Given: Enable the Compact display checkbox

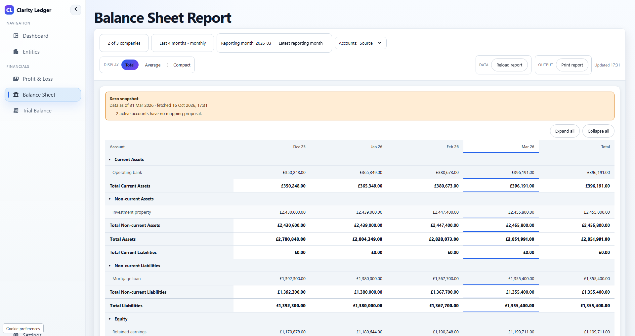Looking at the screenshot, I should tap(169, 65).
